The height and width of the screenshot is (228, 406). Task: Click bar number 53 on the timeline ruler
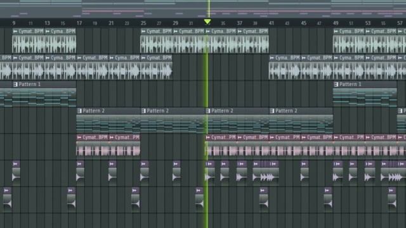(x=368, y=23)
